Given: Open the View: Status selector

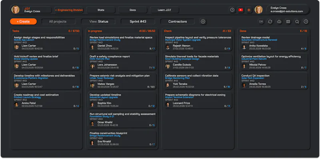Looking at the screenshot, I should click(98, 22).
